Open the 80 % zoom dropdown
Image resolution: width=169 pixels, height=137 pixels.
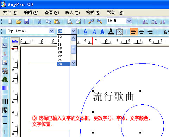click(x=129, y=21)
